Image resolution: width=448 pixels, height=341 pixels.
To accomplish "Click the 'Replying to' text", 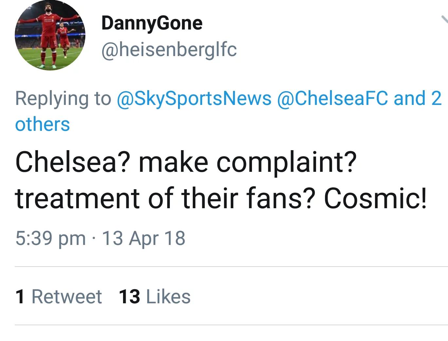I will coord(62,98).
